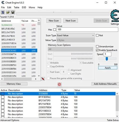The width and height of the screenshot is (119, 122).
Task: Open the Mono menu
Action: 32,8
